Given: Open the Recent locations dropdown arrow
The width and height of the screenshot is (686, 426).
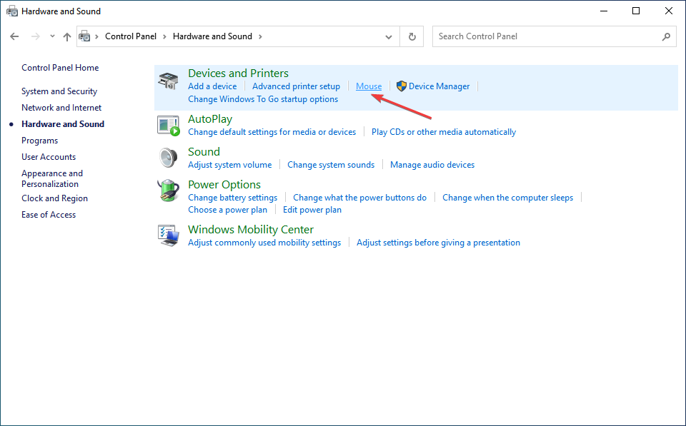Looking at the screenshot, I should pyautogui.click(x=52, y=36).
